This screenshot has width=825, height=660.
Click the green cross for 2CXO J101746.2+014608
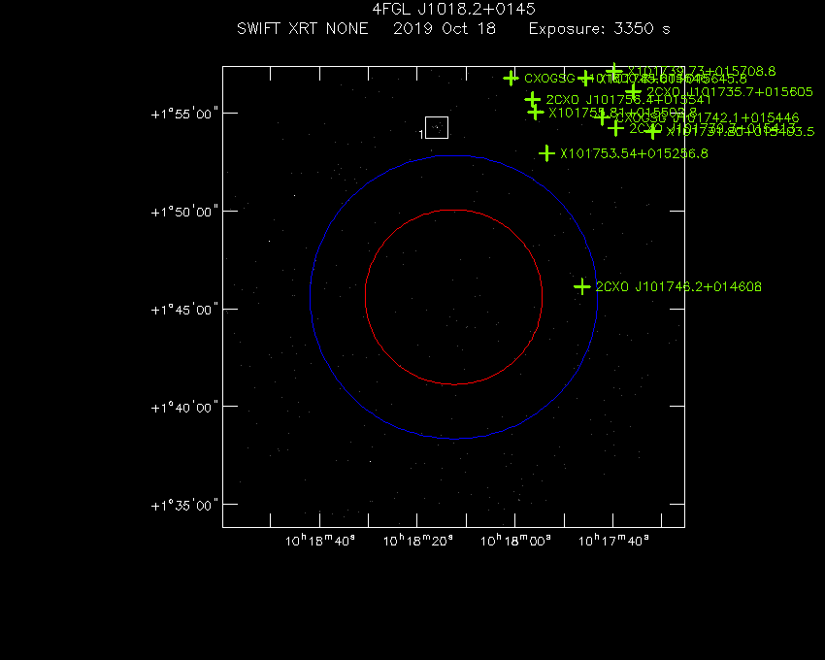tap(582, 287)
